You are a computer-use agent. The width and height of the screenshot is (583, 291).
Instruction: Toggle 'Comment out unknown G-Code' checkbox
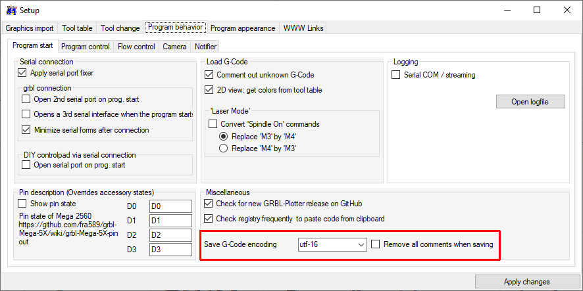[x=210, y=75]
